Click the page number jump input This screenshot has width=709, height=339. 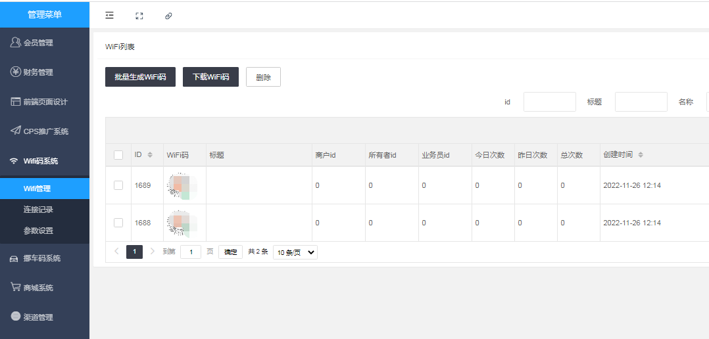pos(191,252)
